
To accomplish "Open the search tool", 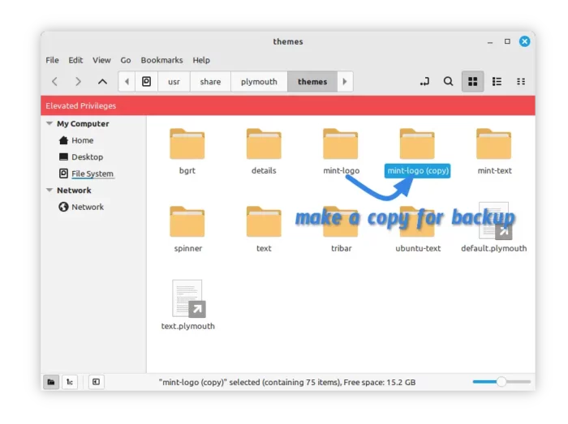I will [x=449, y=82].
